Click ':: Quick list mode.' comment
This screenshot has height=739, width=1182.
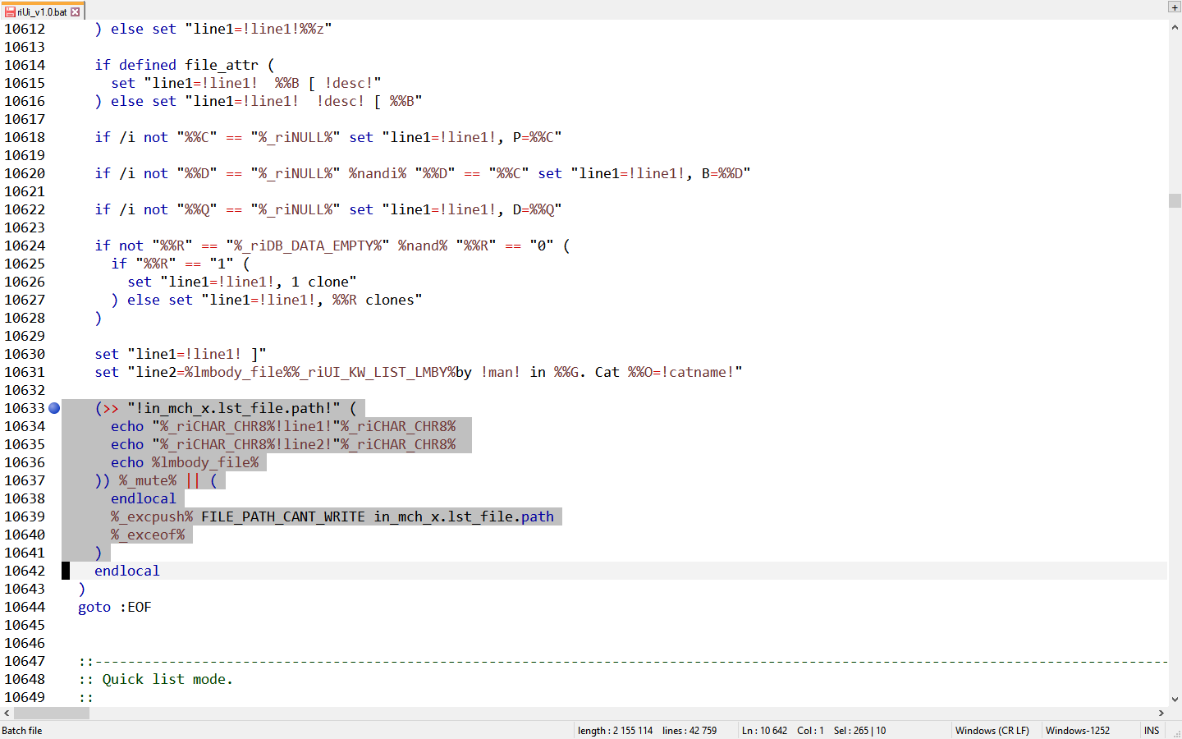click(156, 679)
